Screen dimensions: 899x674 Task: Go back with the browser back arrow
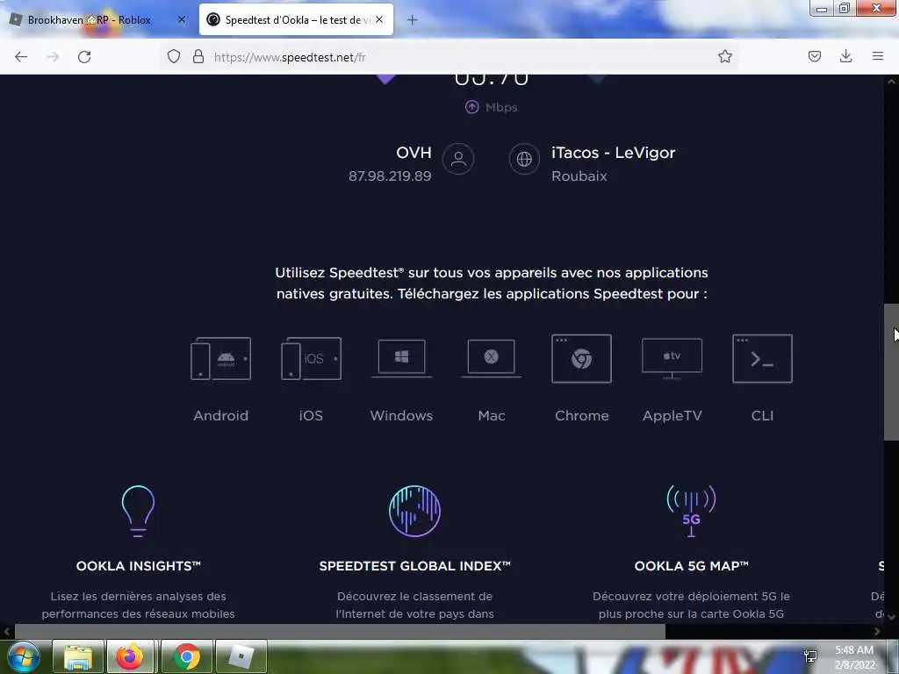coord(21,57)
